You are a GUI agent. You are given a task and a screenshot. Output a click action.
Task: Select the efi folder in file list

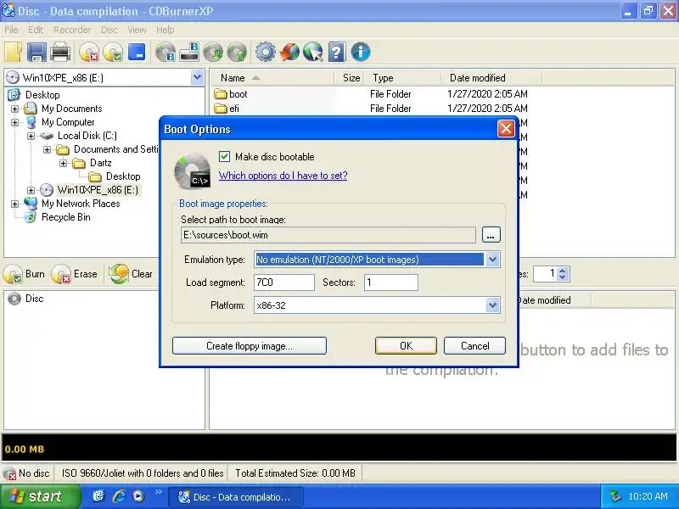coord(227,109)
